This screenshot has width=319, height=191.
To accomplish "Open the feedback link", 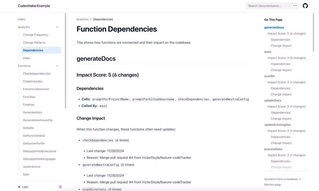I will click(x=282, y=179).
